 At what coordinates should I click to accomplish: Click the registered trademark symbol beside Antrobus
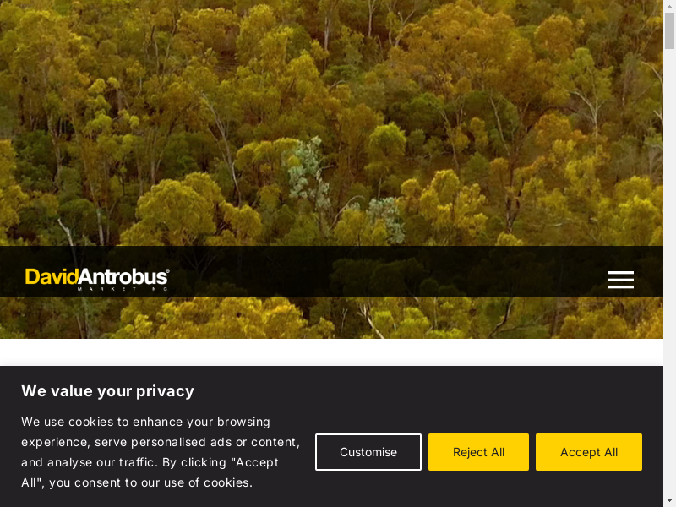pos(167,271)
